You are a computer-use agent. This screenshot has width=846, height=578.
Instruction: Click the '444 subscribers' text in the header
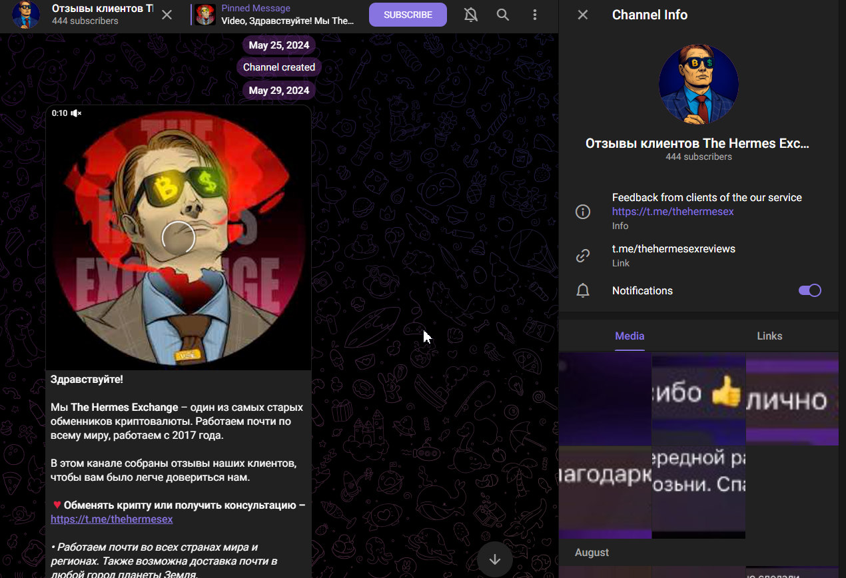point(85,21)
